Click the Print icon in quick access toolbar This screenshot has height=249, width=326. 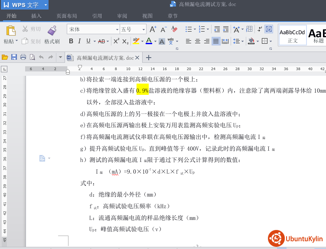[x=23, y=57]
